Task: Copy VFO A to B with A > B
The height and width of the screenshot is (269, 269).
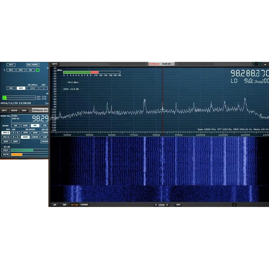Action: pyautogui.click(x=15, y=133)
